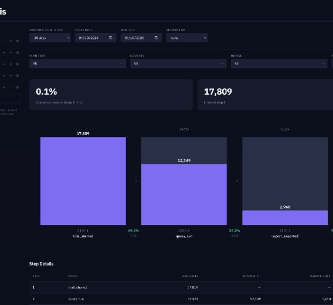Viewport: 333px width, 305px height.
Task: Select the 0.1% overall conversion value
Action: point(46,92)
